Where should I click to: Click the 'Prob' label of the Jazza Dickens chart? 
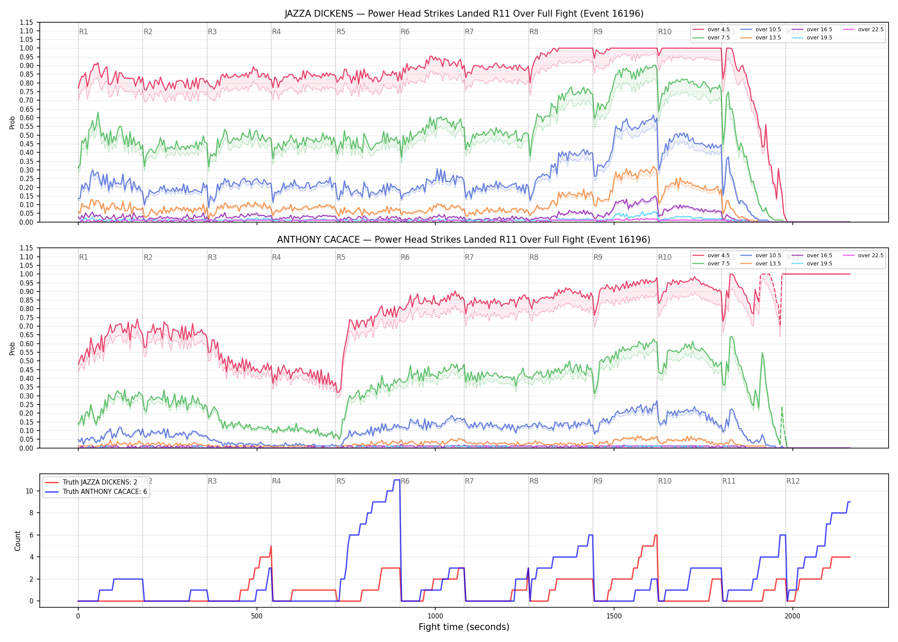(x=12, y=122)
